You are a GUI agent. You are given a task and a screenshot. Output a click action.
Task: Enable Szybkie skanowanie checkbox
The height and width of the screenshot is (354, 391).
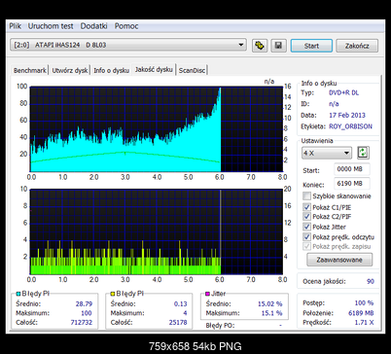(306, 195)
